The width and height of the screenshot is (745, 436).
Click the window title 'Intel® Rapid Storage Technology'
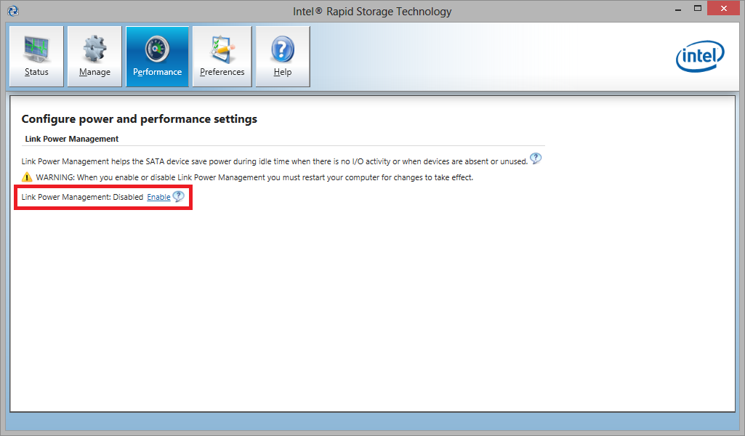click(x=372, y=12)
